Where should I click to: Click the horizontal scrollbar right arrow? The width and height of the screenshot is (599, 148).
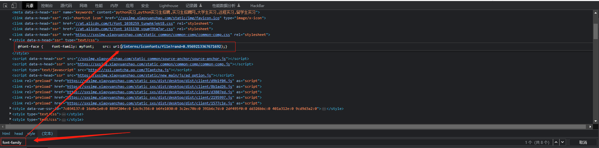point(590,127)
